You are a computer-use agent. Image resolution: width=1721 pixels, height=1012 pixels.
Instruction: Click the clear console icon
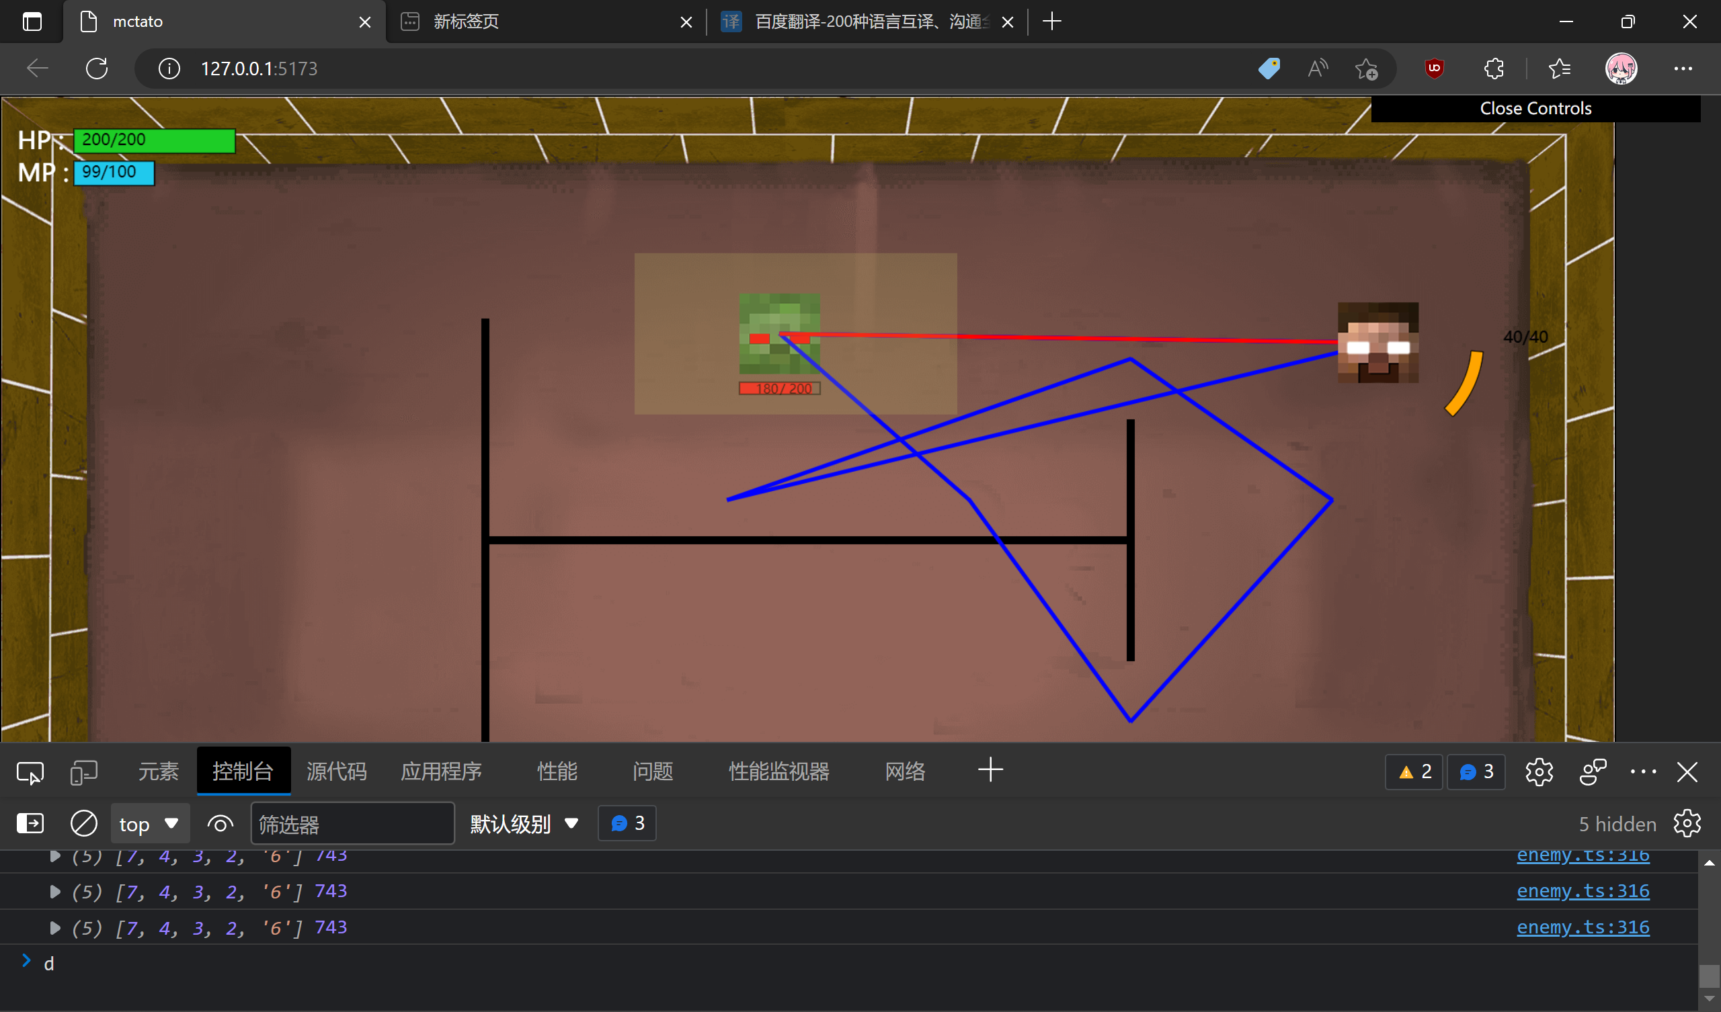point(83,824)
